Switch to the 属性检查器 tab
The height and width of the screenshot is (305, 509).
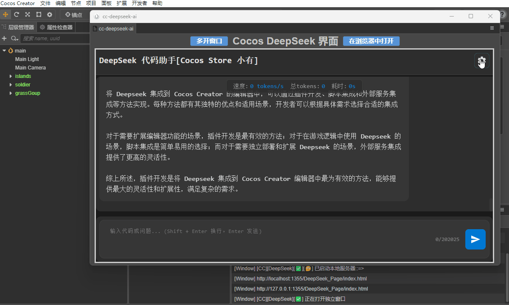[56, 28]
